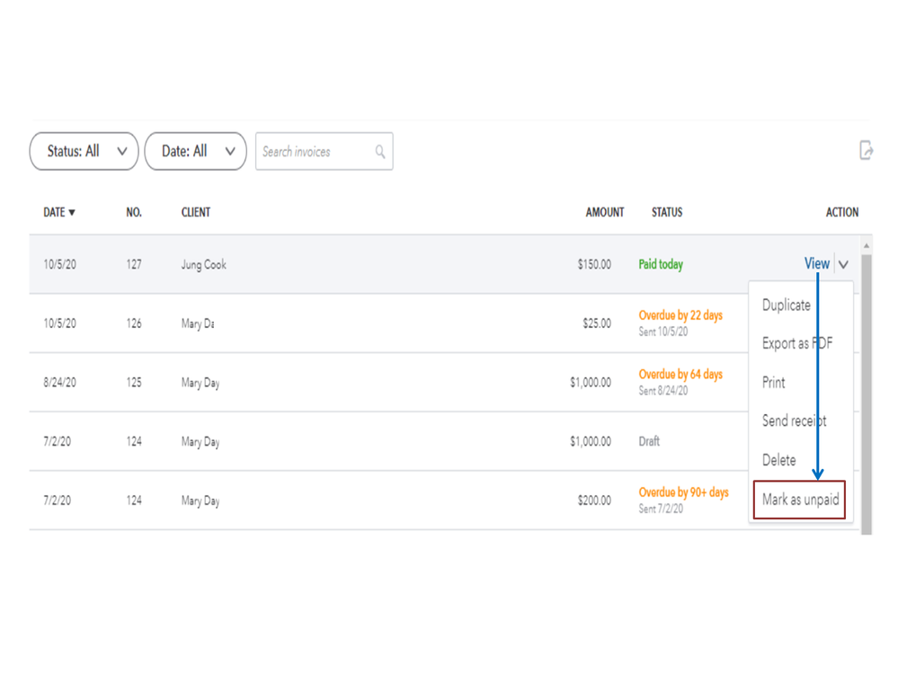Click the magnifier icon in search box
The height and width of the screenshot is (673, 898).
pyautogui.click(x=380, y=152)
